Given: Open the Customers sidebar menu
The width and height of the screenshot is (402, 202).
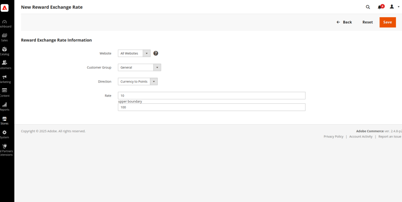Looking at the screenshot, I should tap(4, 65).
